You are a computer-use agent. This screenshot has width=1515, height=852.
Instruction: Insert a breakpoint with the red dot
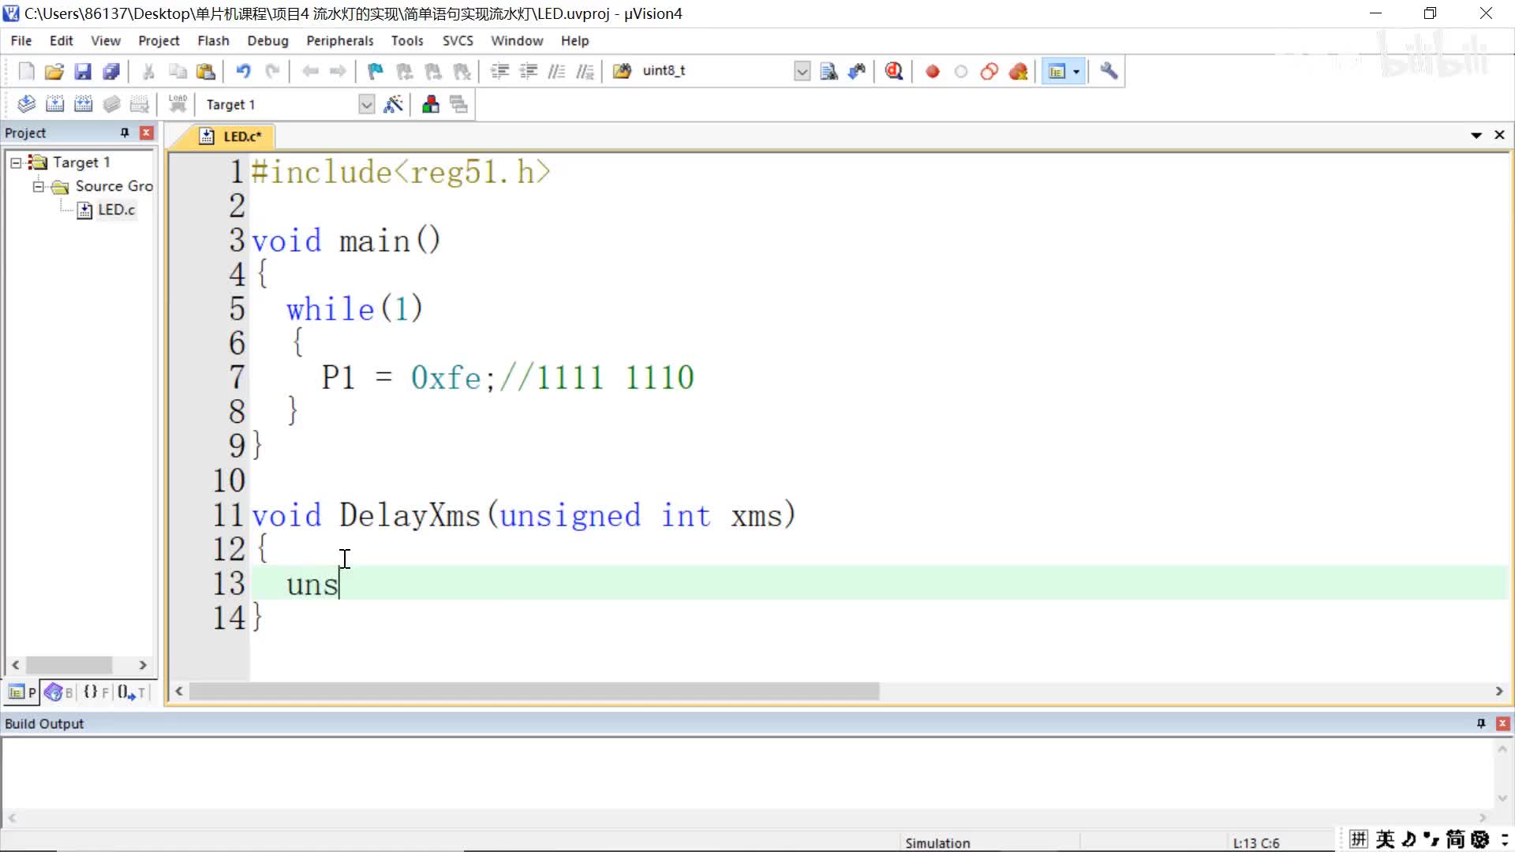(932, 71)
